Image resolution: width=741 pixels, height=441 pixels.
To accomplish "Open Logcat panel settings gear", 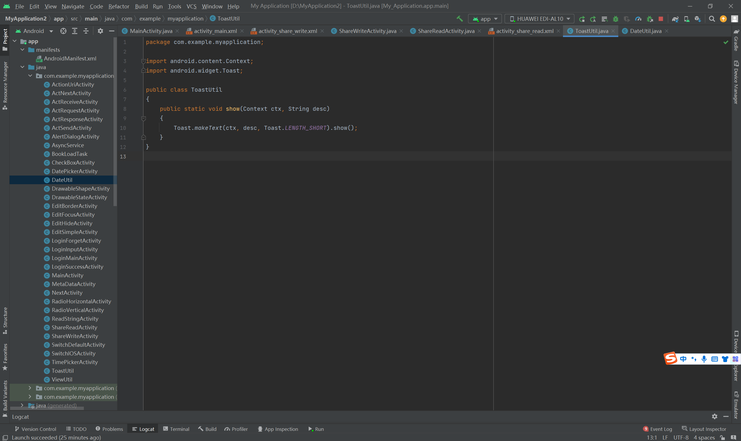I will pos(715,416).
